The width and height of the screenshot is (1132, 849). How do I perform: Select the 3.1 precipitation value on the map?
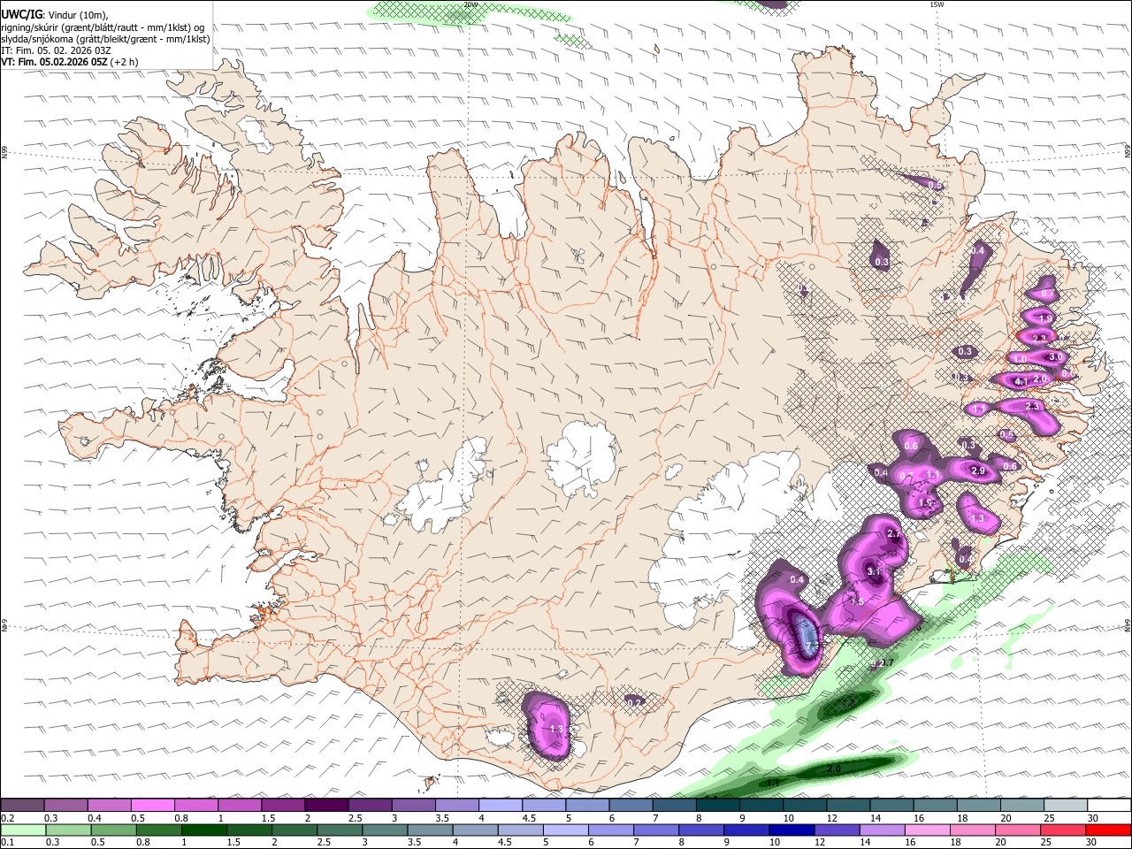coord(874,571)
